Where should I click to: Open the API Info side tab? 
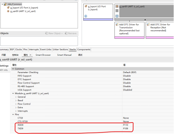(4, 70)
